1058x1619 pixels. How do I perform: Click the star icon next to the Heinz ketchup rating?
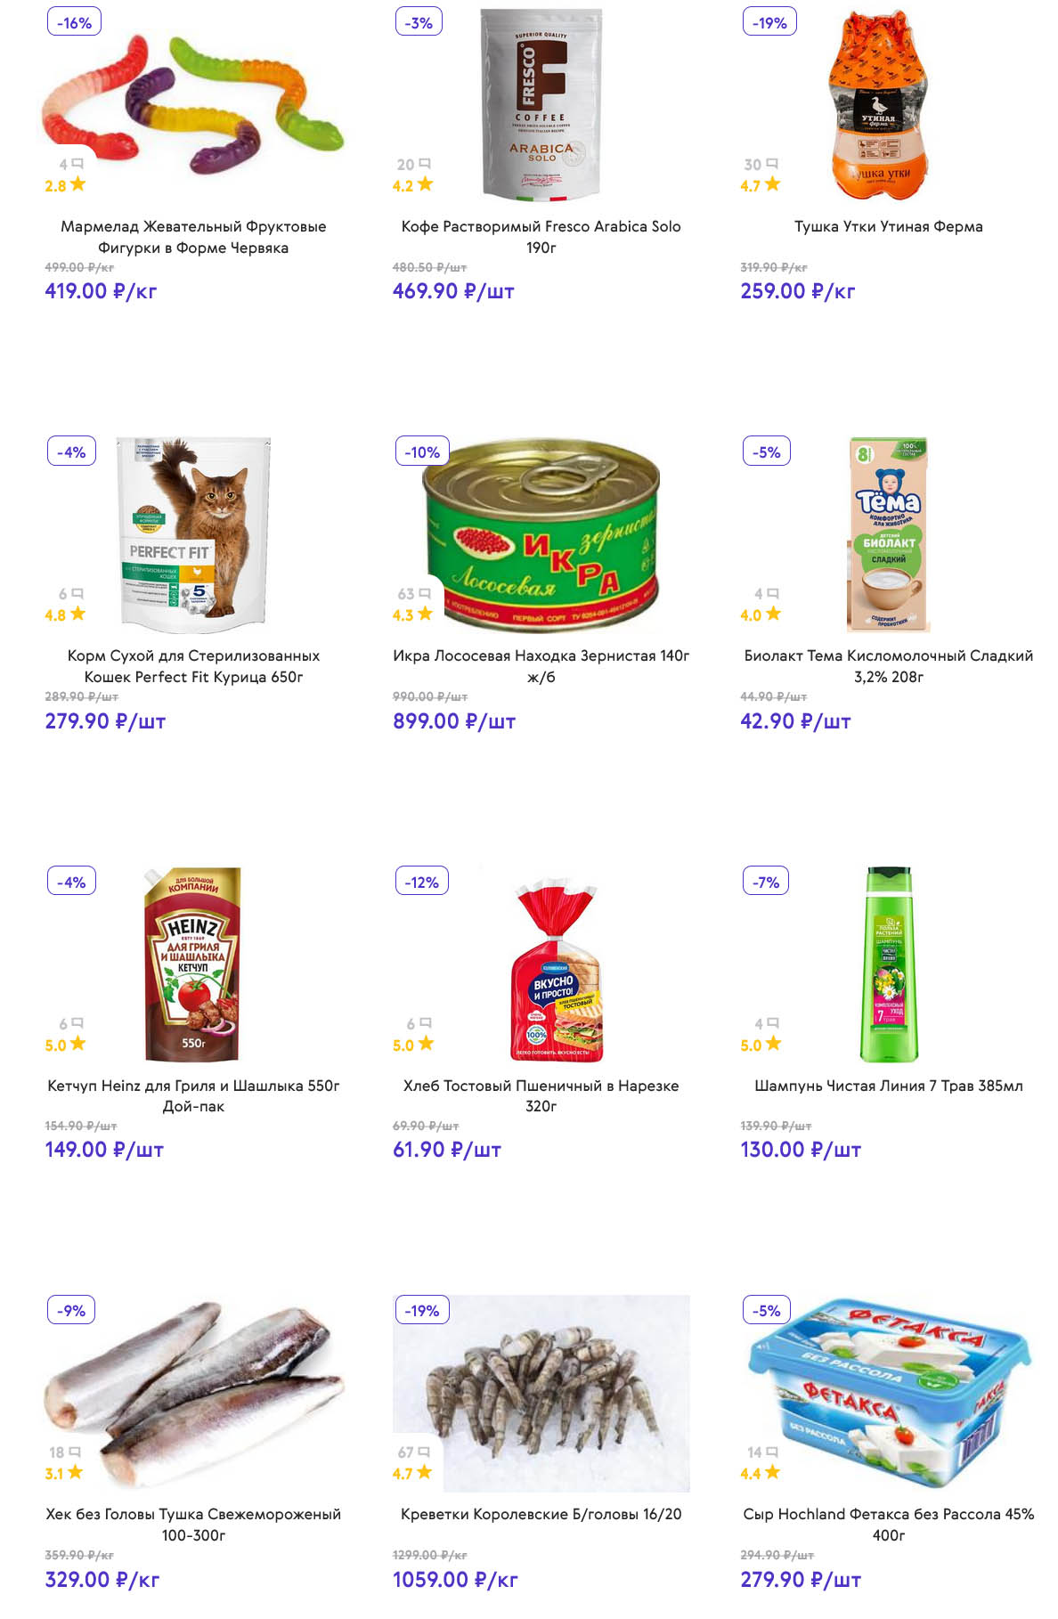click(78, 1044)
